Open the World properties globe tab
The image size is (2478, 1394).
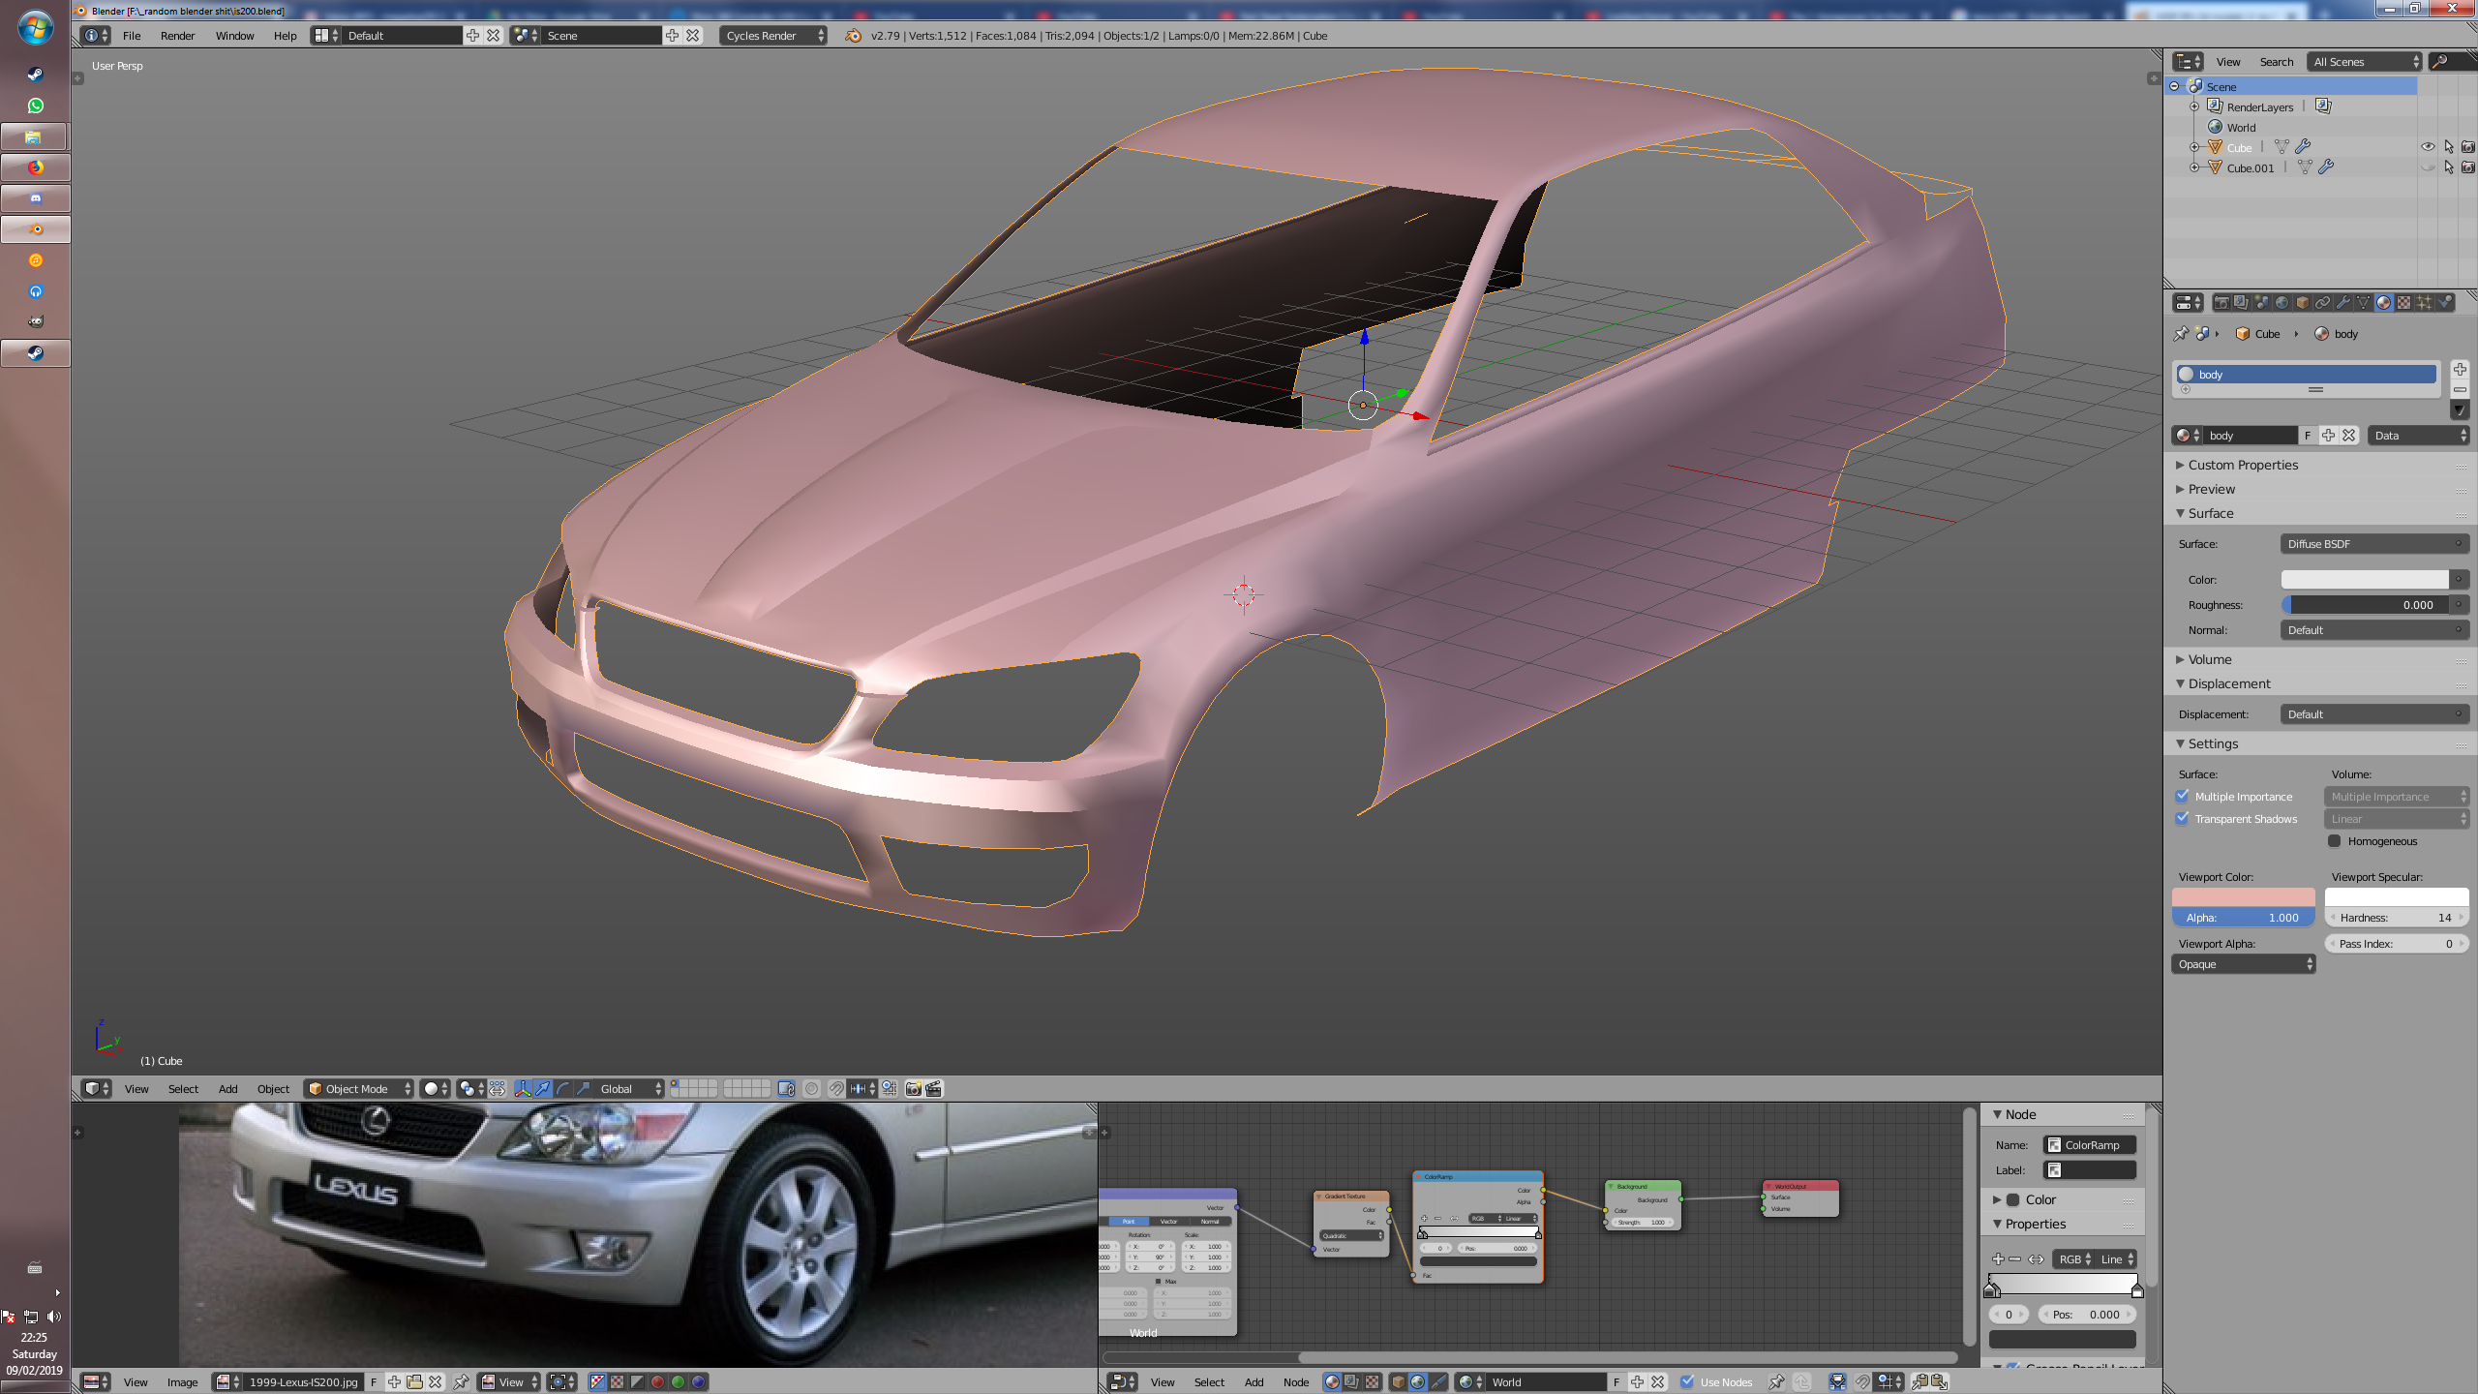(2282, 303)
